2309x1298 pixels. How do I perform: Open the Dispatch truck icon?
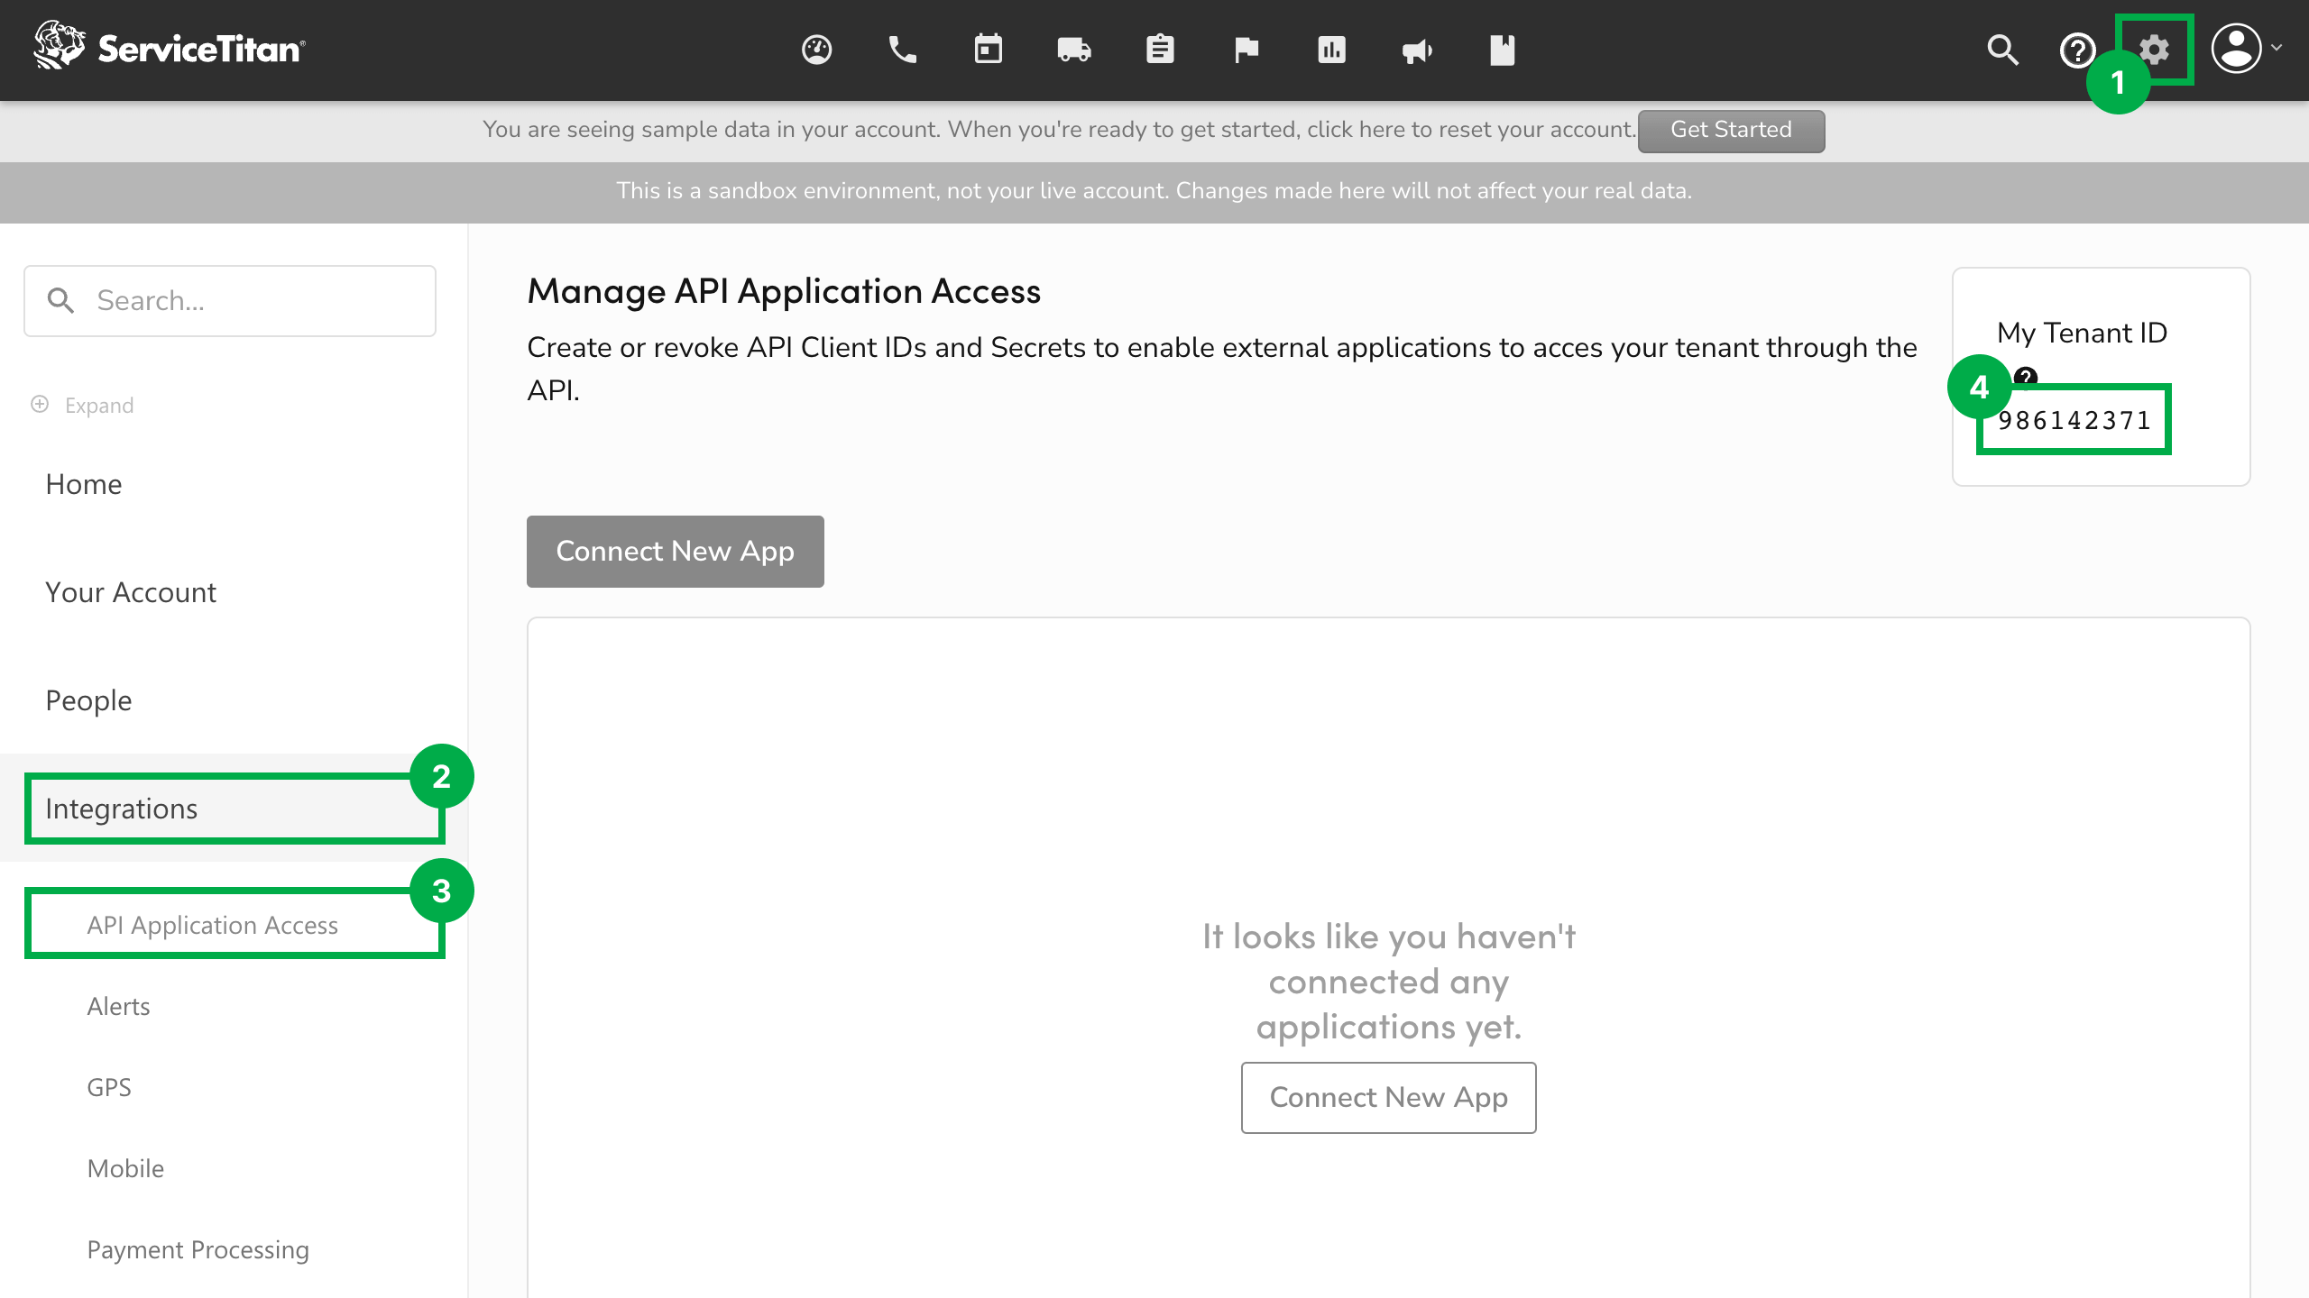click(1074, 50)
